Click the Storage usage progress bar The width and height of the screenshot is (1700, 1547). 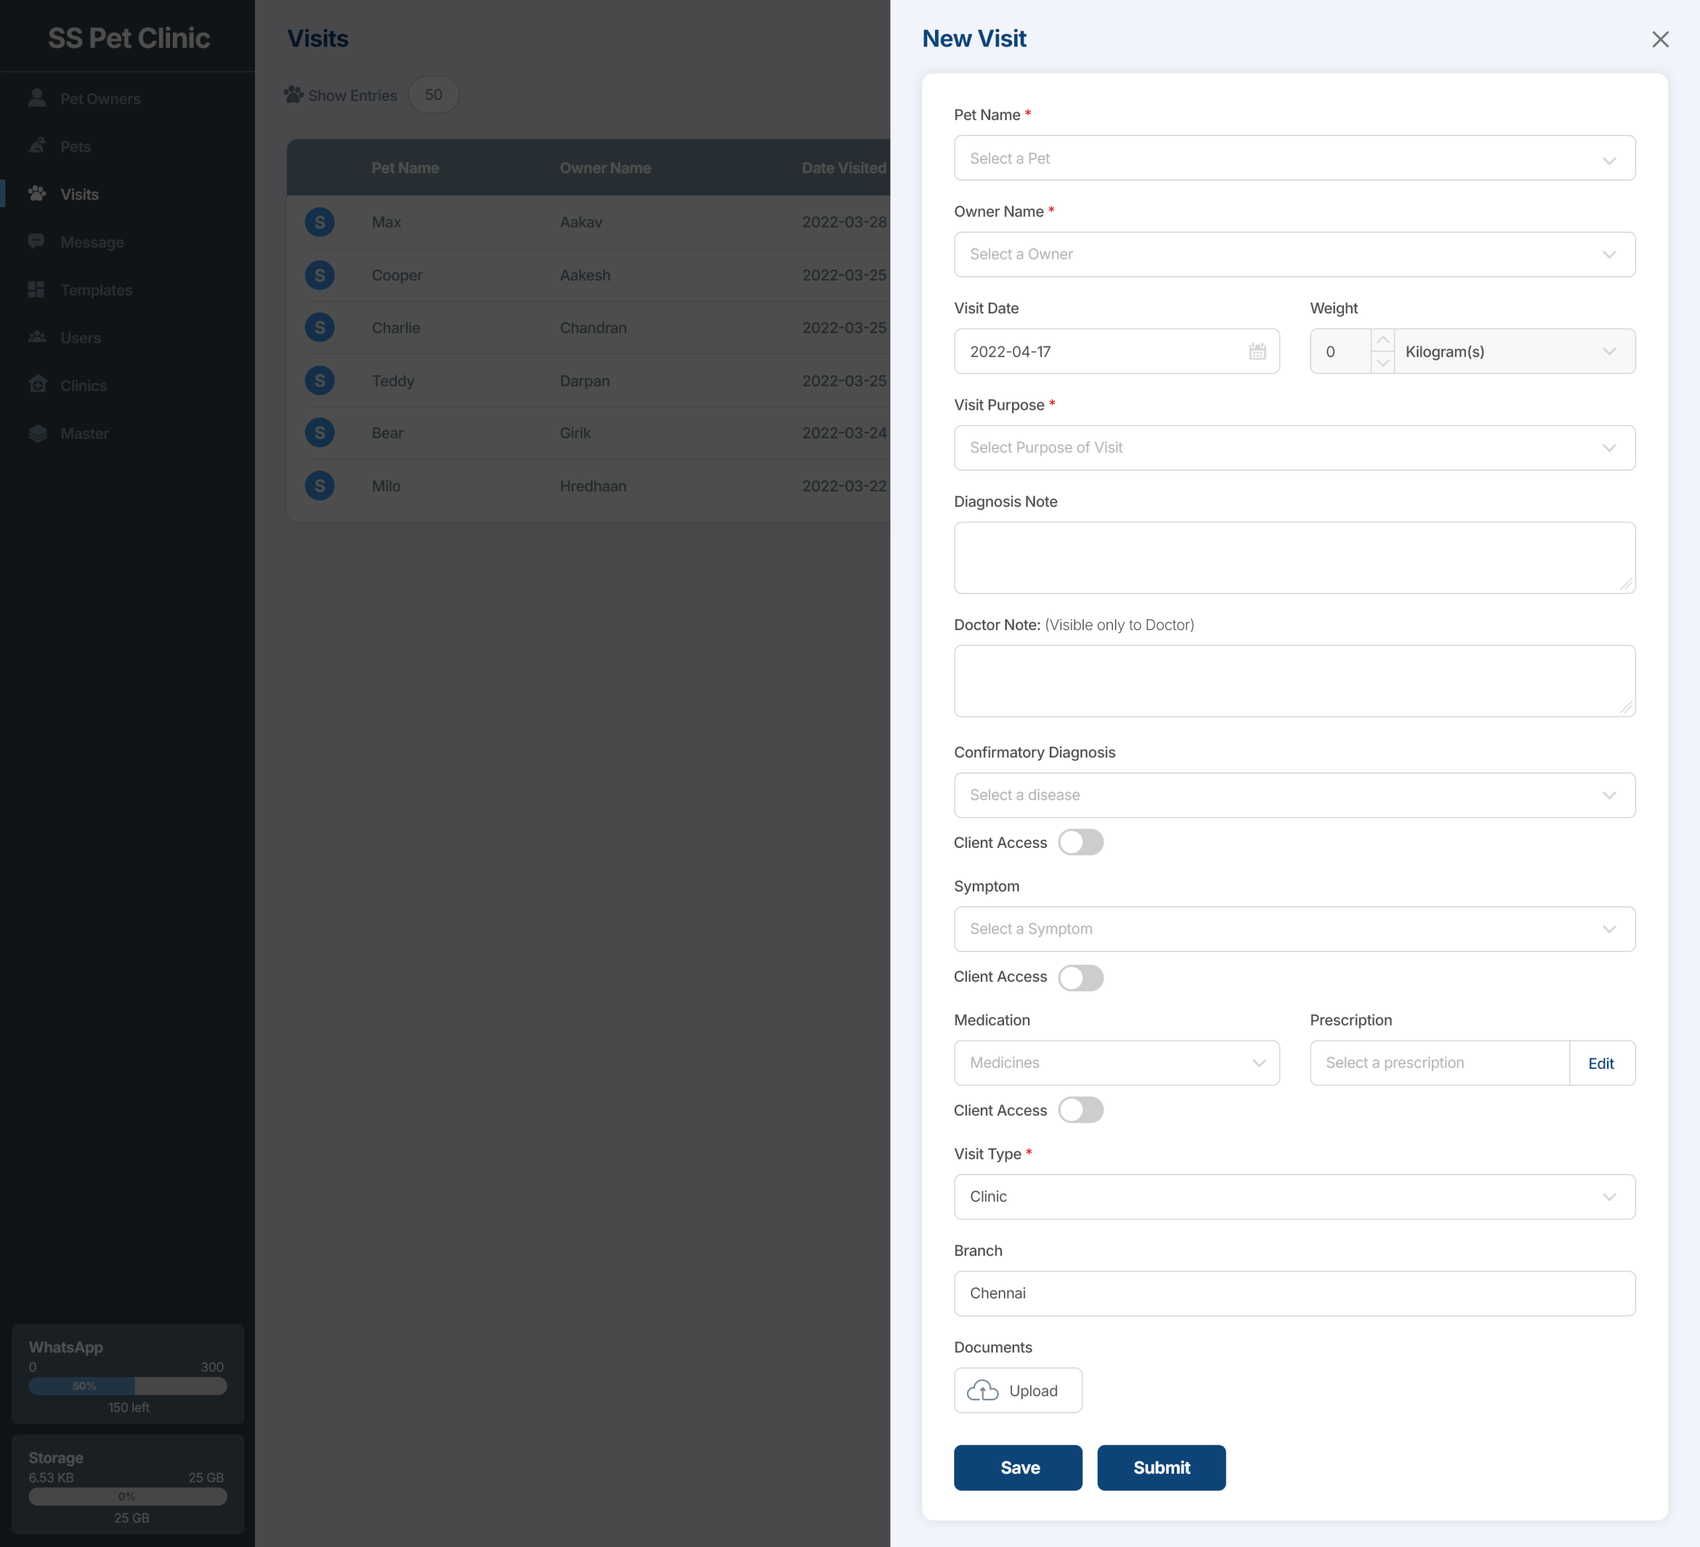128,1497
